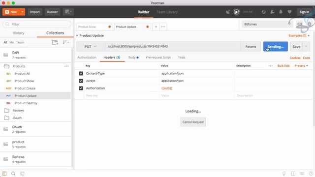This screenshot has height=177, width=315.
Task: Open the Pre-request Script tab
Action: click(158, 58)
